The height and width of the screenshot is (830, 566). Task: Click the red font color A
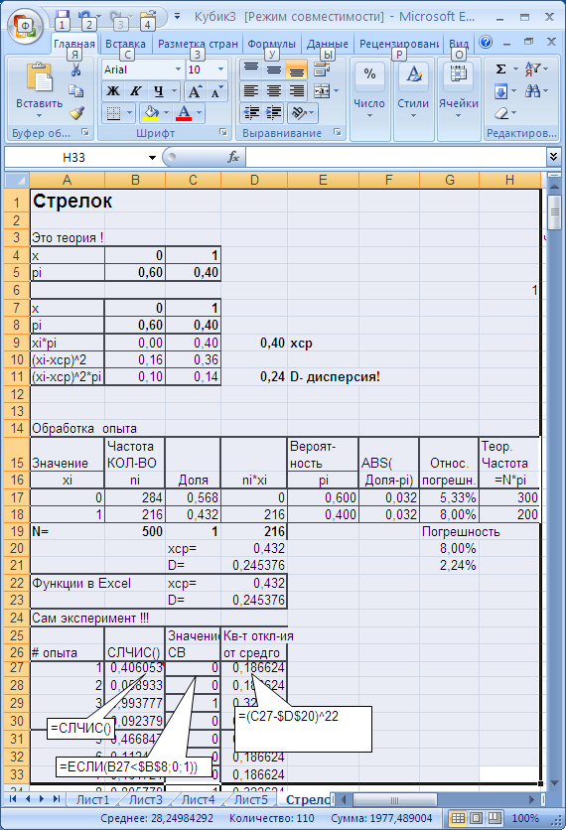click(184, 113)
